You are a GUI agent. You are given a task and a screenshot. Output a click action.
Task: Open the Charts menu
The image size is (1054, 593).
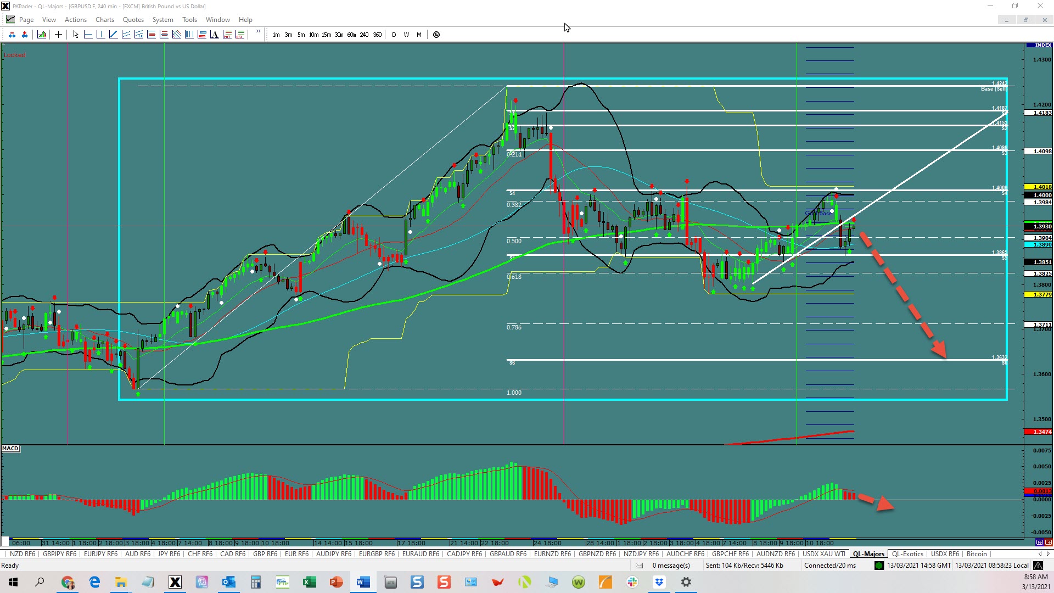105,20
